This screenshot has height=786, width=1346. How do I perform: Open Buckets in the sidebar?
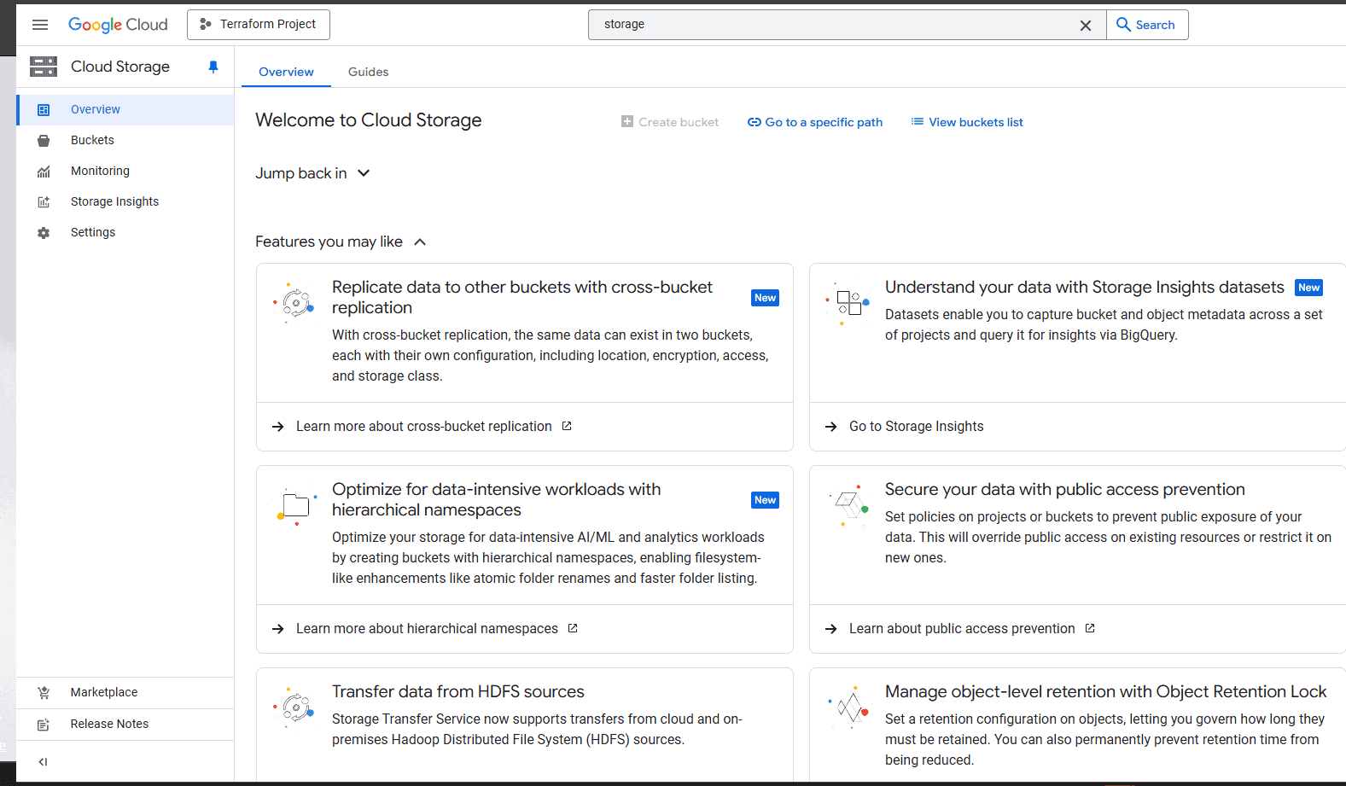tap(125, 140)
